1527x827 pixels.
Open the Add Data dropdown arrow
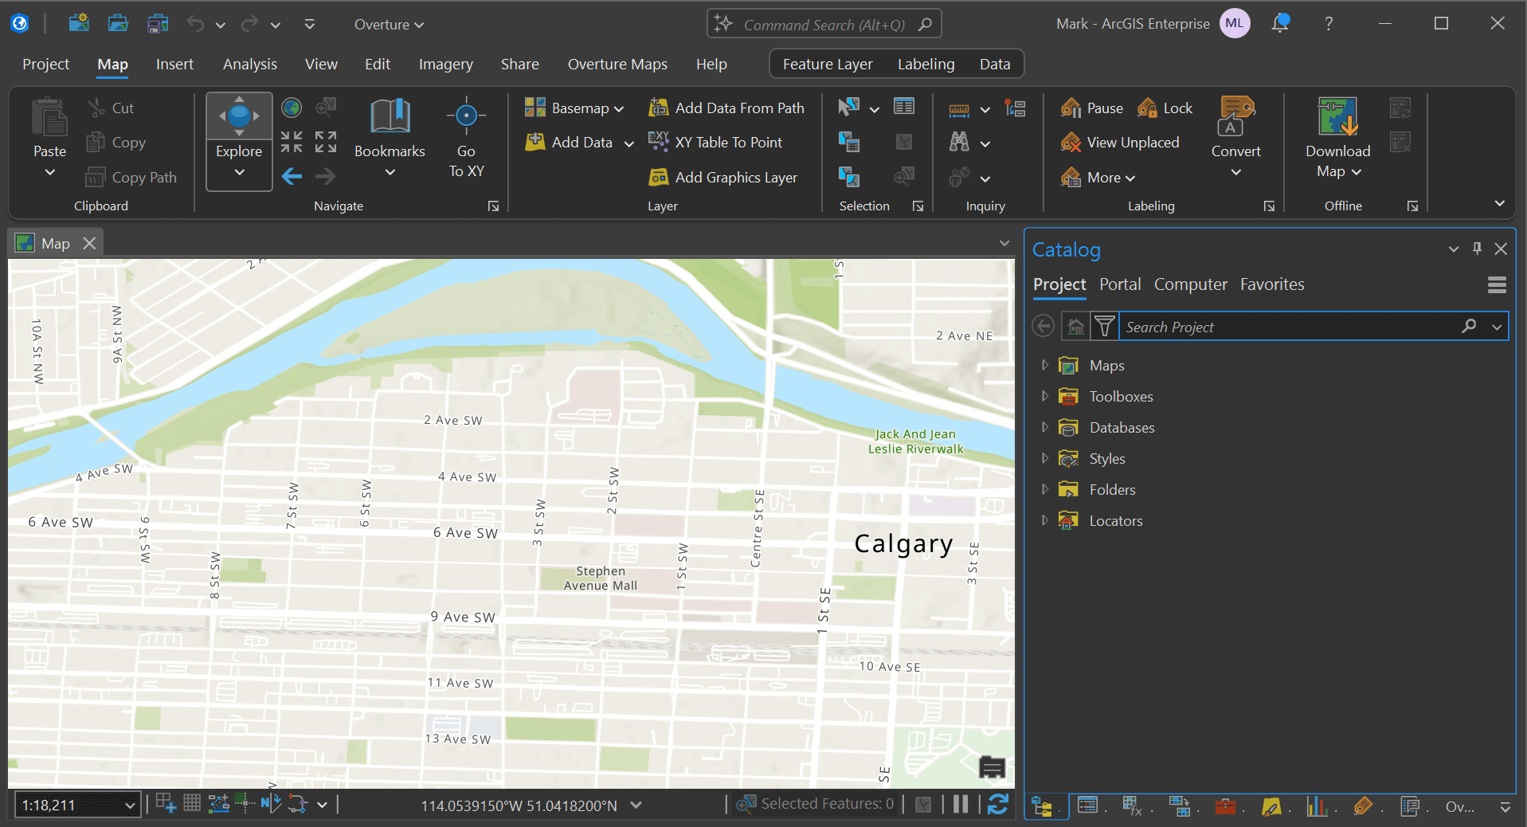[628, 143]
